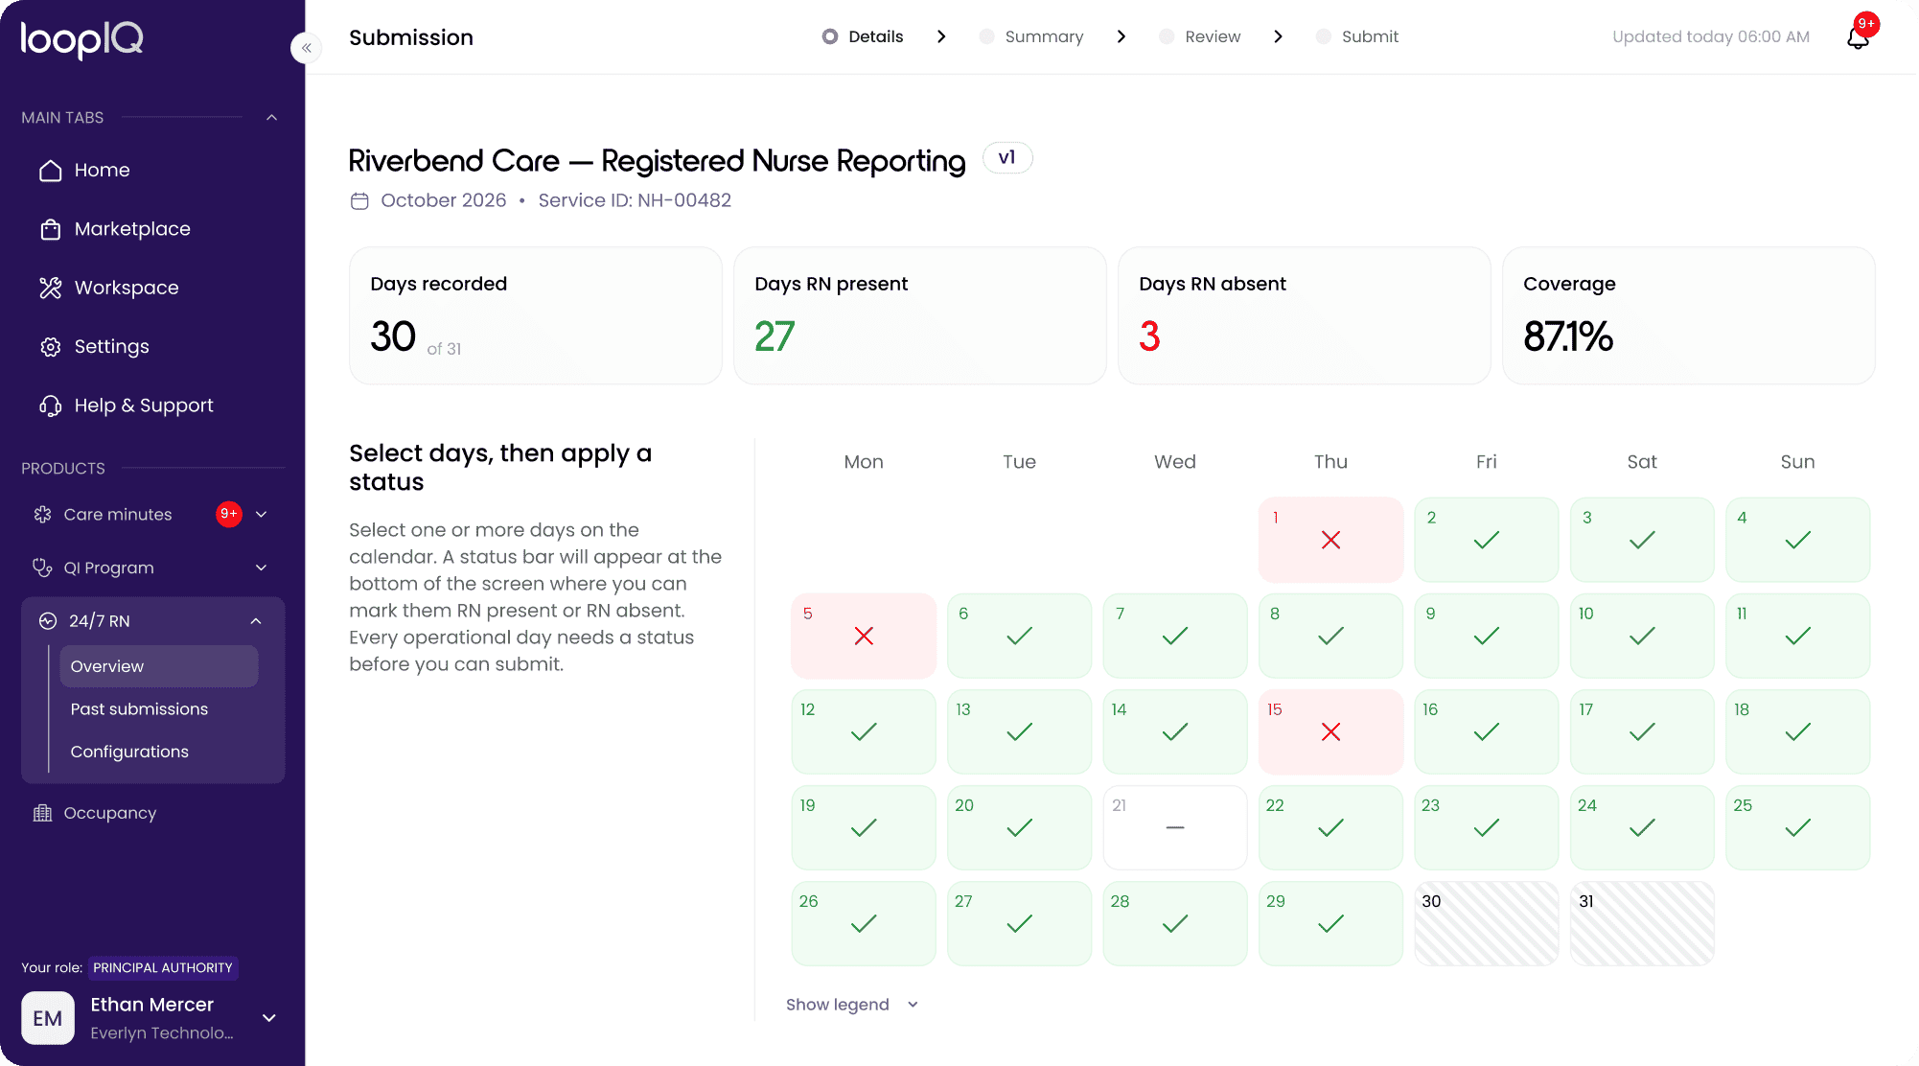Click the Mon column header
Screen dimensions: 1919x1066
(x=864, y=462)
